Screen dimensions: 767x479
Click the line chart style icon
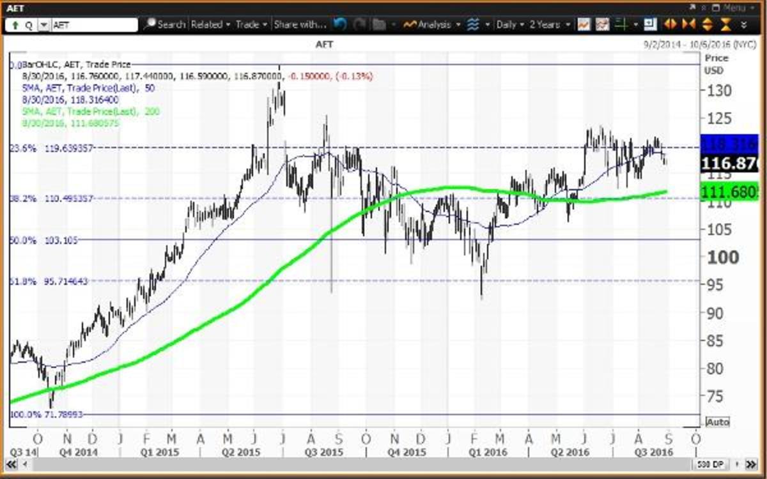click(x=584, y=24)
